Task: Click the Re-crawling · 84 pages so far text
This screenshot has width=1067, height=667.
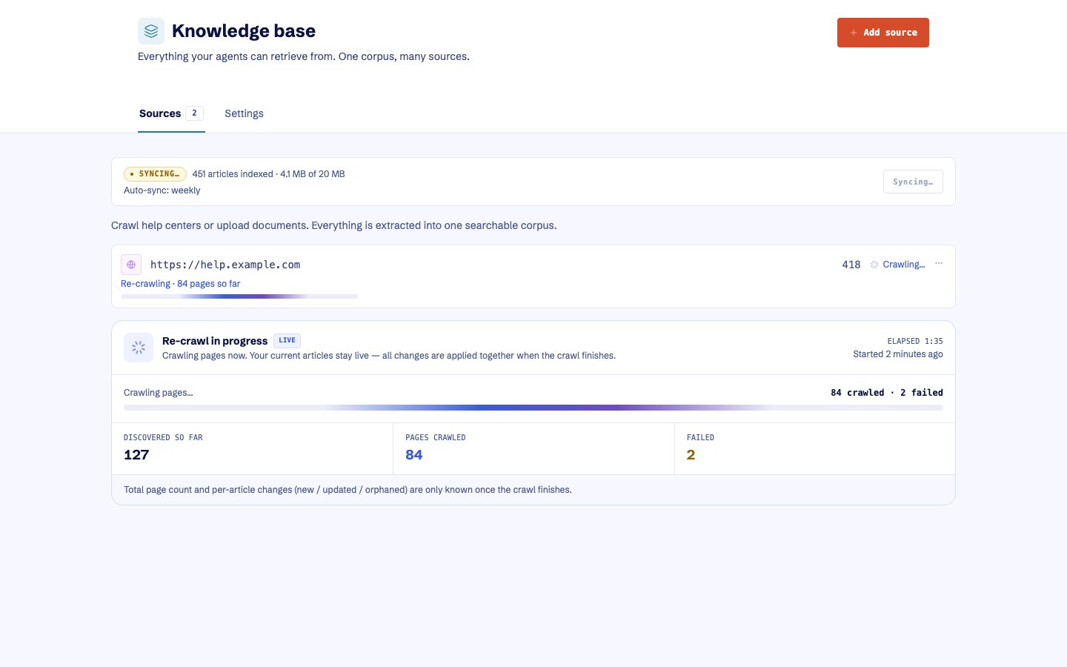Action: click(180, 284)
